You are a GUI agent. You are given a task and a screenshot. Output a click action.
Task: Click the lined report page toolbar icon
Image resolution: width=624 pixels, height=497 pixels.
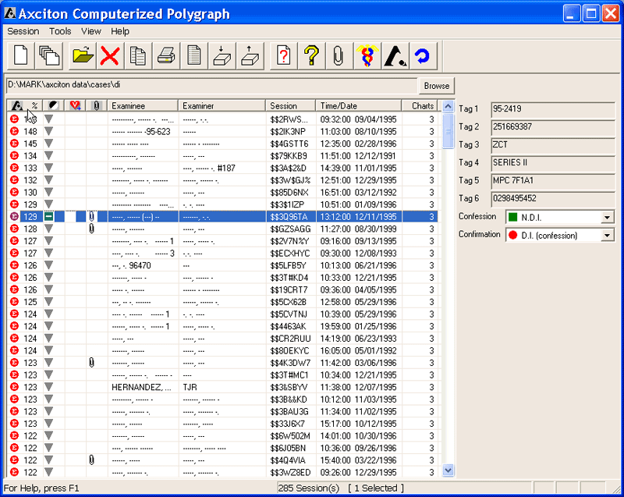193,55
